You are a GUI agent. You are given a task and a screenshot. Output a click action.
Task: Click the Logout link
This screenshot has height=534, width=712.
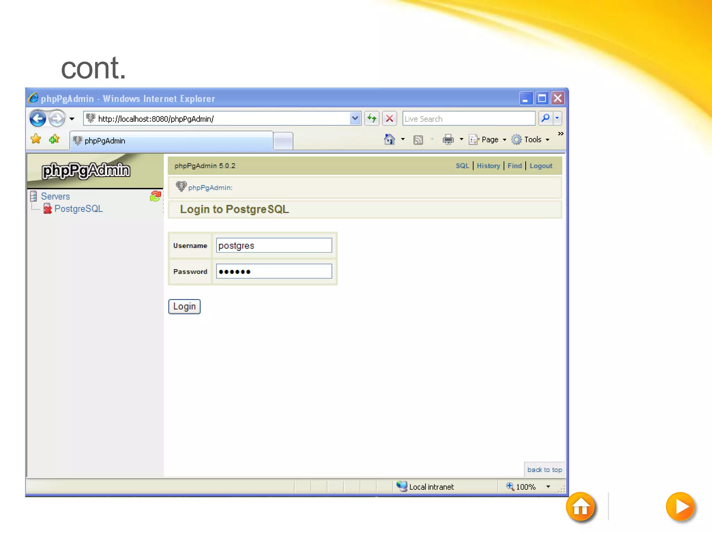(x=541, y=166)
